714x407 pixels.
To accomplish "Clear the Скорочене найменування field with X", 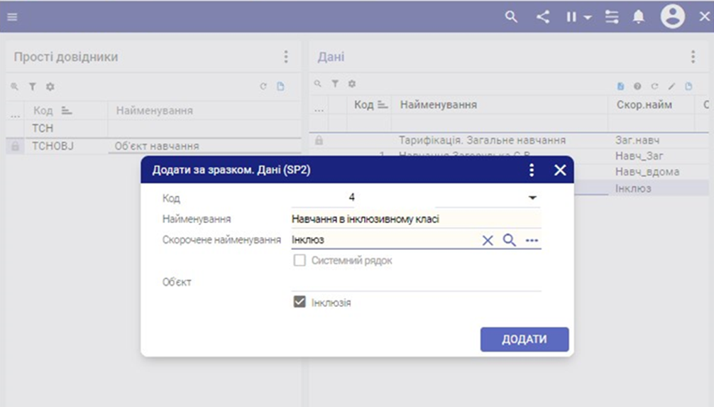I will tap(488, 241).
